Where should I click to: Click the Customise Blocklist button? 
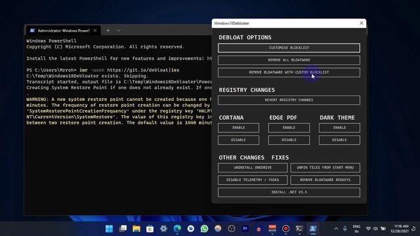pos(289,48)
